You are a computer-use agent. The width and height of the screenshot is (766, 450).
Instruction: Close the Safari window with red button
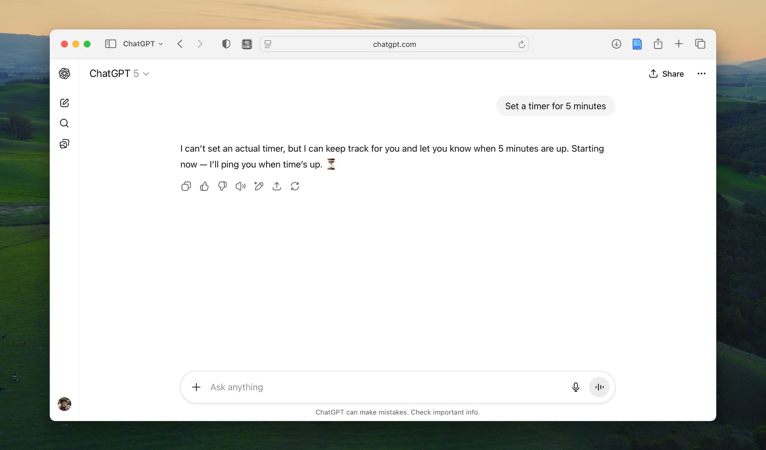pyautogui.click(x=64, y=44)
